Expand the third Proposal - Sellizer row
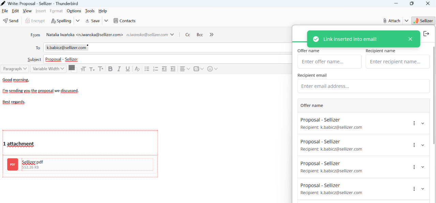 [423, 167]
